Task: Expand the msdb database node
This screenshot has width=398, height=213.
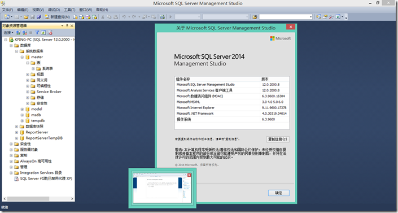Action: 22,115
